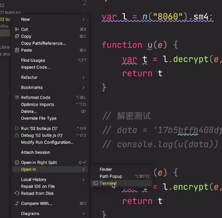
Task: Choose Repair IDE on File
Action: click(x=50, y=186)
